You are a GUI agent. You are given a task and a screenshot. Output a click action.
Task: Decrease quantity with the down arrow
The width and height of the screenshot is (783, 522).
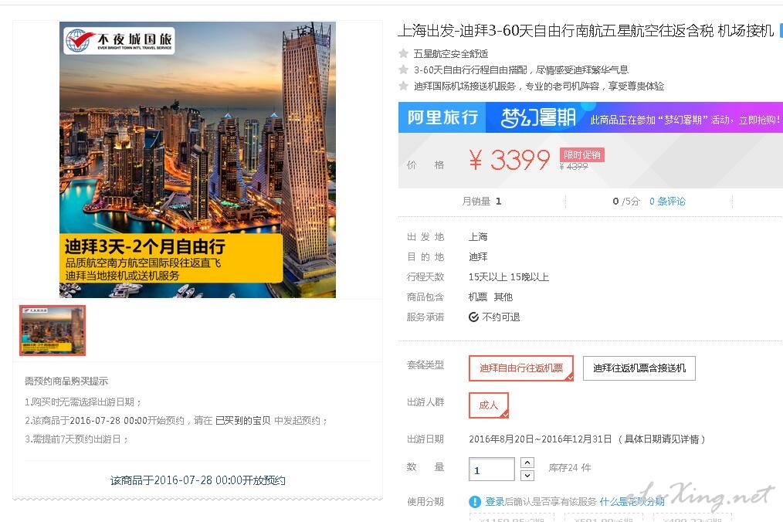[527, 476]
